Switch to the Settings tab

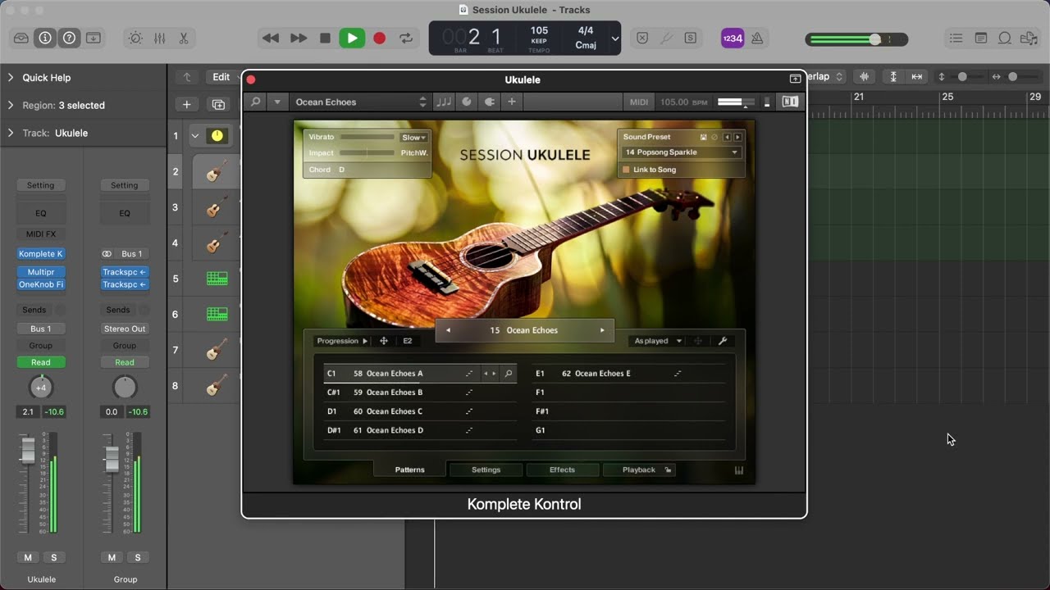[486, 470]
